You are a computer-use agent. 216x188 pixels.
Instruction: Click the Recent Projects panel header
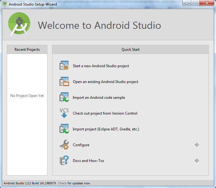[27, 50]
